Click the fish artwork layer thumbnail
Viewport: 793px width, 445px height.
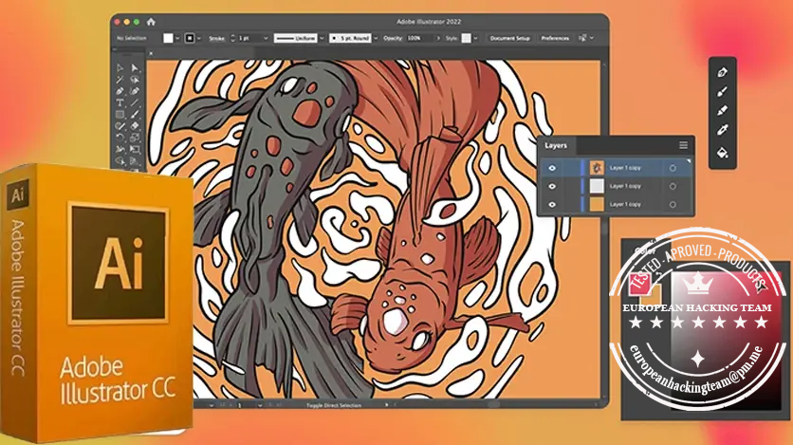pyautogui.click(x=597, y=168)
